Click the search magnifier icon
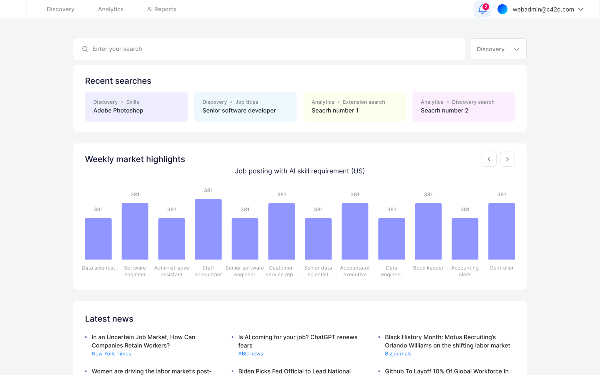Viewport: 600px width, 375px height. 85,49
